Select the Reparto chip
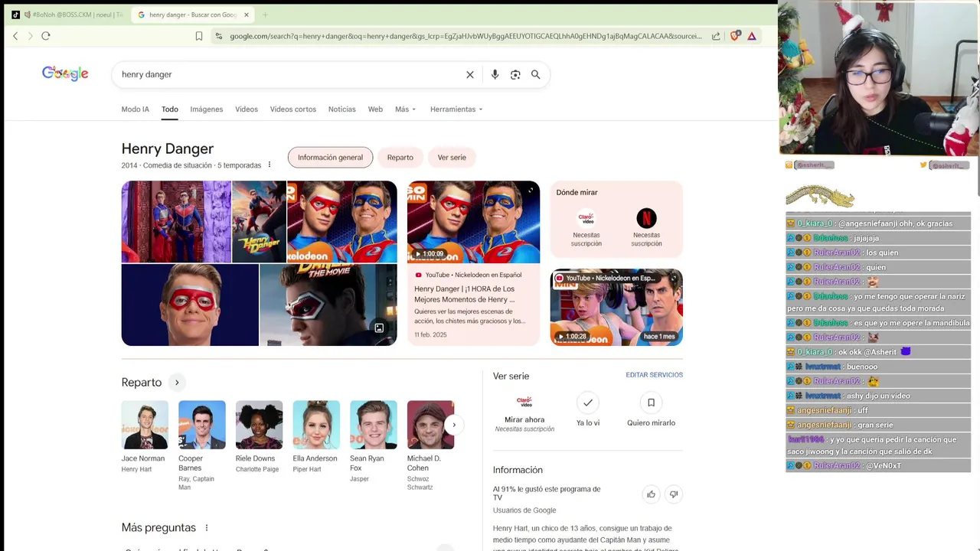 pos(400,158)
